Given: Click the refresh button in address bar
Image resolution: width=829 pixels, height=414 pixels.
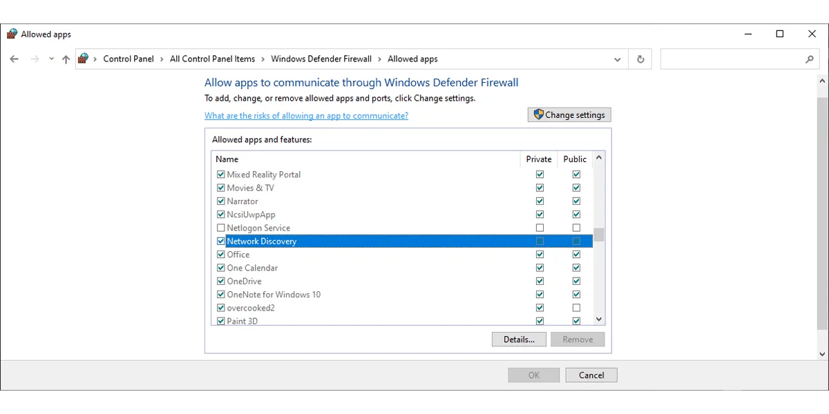Looking at the screenshot, I should [x=639, y=59].
